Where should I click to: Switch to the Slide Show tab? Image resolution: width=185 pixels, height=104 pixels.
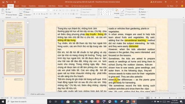tap(52, 6)
